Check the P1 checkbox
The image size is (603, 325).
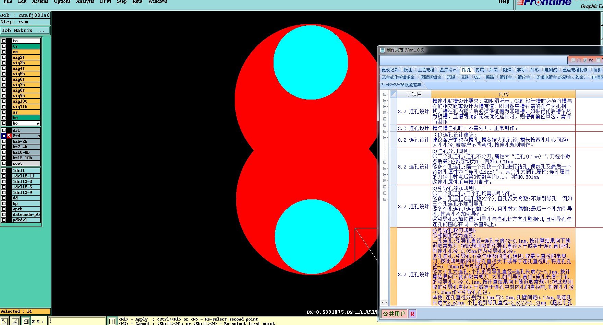click(574, 60)
